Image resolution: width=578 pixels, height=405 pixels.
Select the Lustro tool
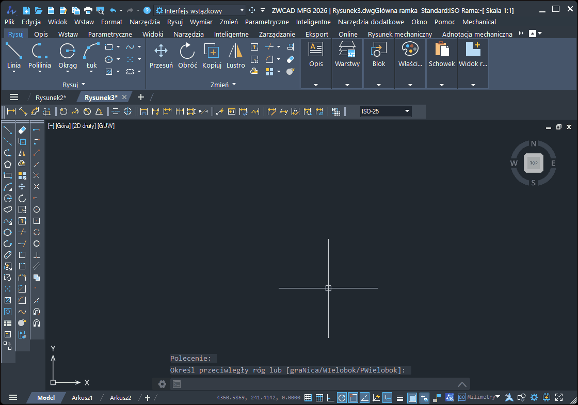[x=235, y=57]
